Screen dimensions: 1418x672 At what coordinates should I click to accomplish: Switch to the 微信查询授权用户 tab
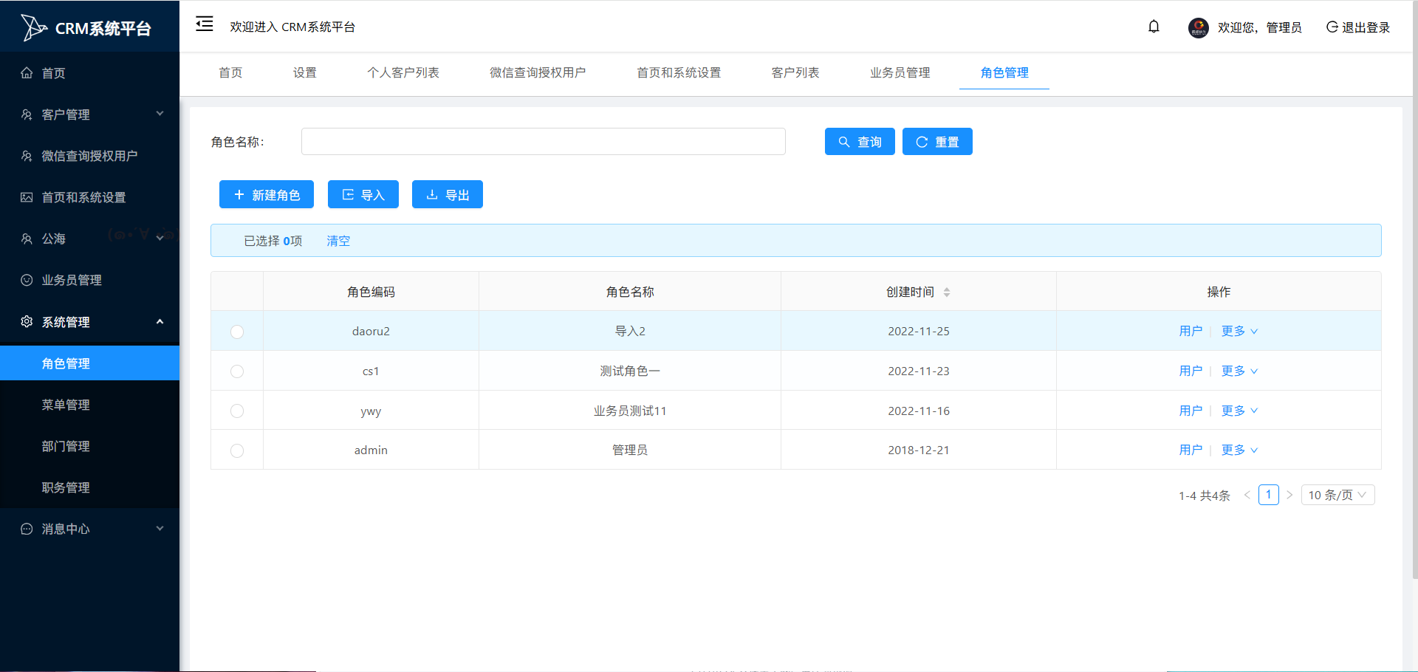click(538, 72)
